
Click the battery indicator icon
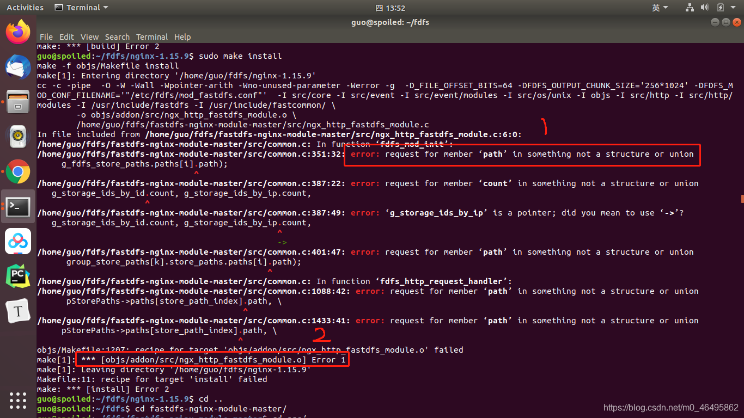[720, 8]
